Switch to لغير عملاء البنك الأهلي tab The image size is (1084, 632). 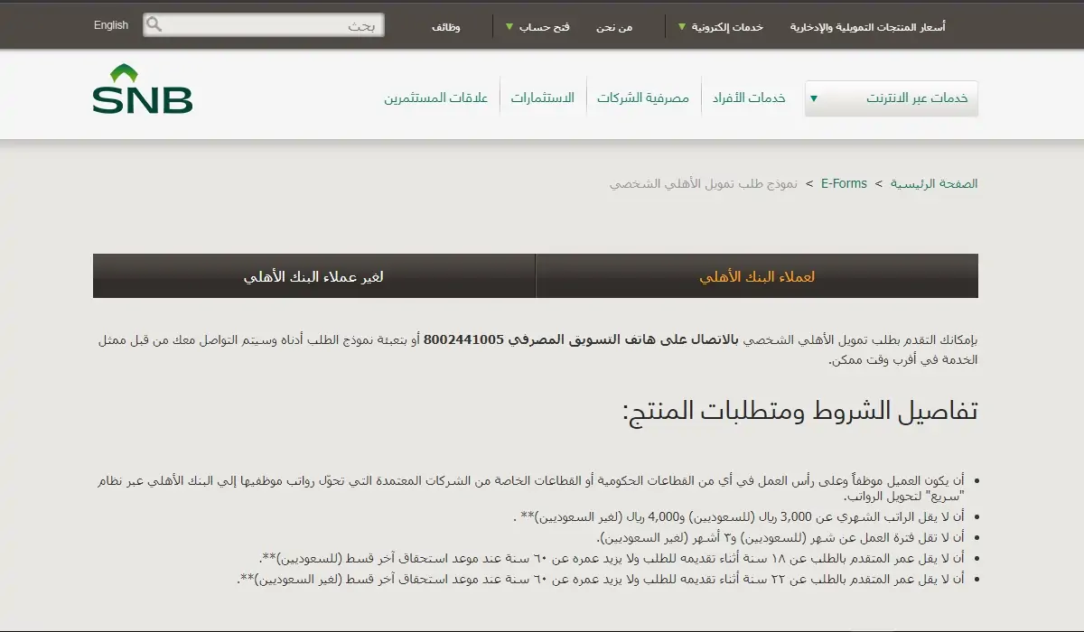tap(314, 276)
